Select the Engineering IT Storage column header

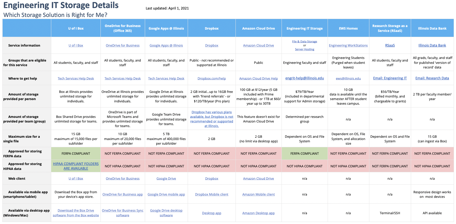click(304, 28)
